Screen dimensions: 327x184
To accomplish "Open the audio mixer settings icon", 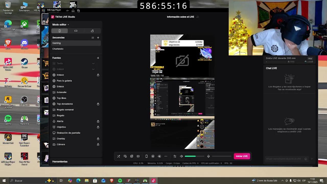I will coord(175,156).
